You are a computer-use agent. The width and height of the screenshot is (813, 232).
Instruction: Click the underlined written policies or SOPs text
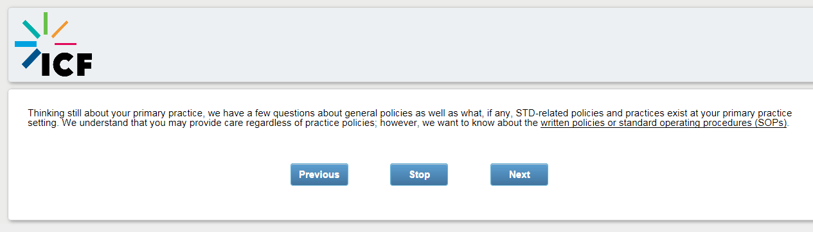click(663, 123)
